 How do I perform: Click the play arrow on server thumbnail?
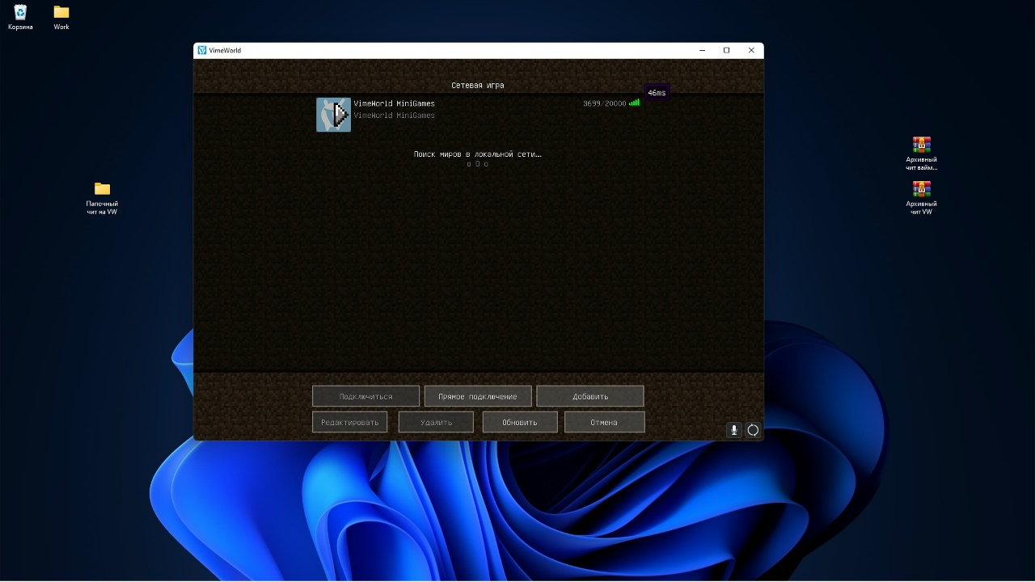[340, 115]
